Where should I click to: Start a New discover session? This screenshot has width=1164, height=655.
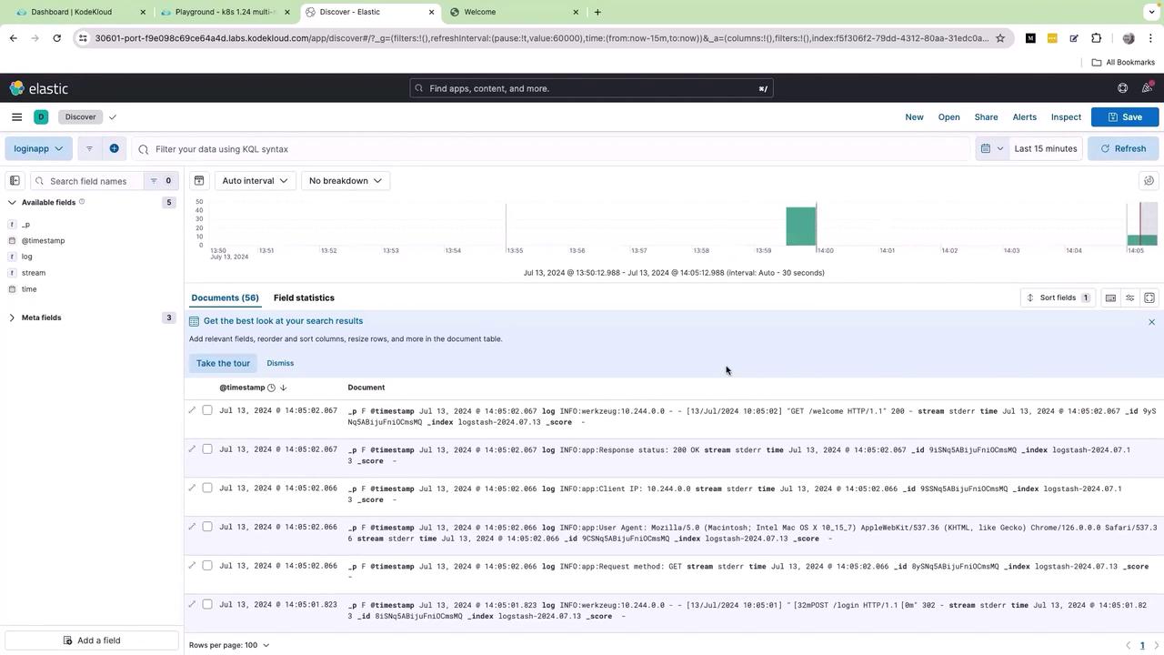(x=914, y=116)
